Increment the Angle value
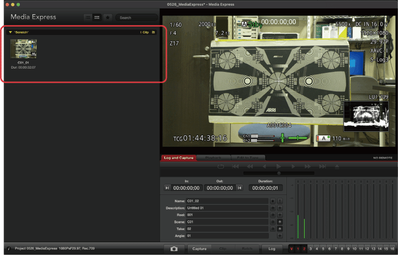The width and height of the screenshot is (398, 255). pos(280,236)
